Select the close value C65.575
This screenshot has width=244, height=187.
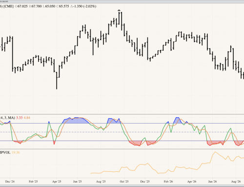(x=62, y=6)
